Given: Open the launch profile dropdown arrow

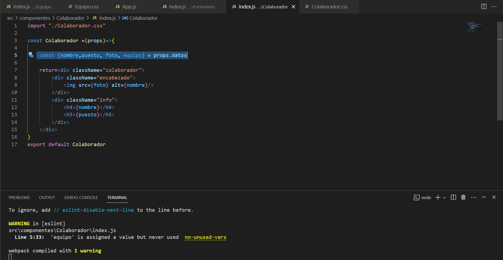Looking at the screenshot, I should [x=444, y=198].
